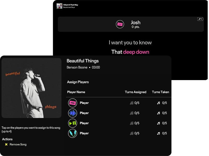Remove Song from the actions list
This screenshot has width=209, height=156.
point(18,144)
